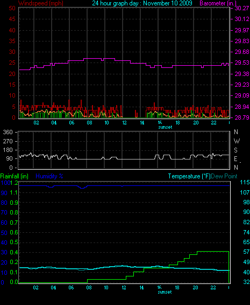Viewport: 250px width, 305px height.
Task: Click temperature axis value 65
Action: (x=246, y=242)
